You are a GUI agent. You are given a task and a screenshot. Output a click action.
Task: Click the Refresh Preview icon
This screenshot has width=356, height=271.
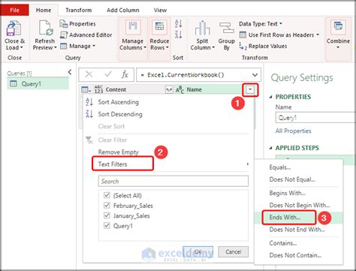pos(46,29)
